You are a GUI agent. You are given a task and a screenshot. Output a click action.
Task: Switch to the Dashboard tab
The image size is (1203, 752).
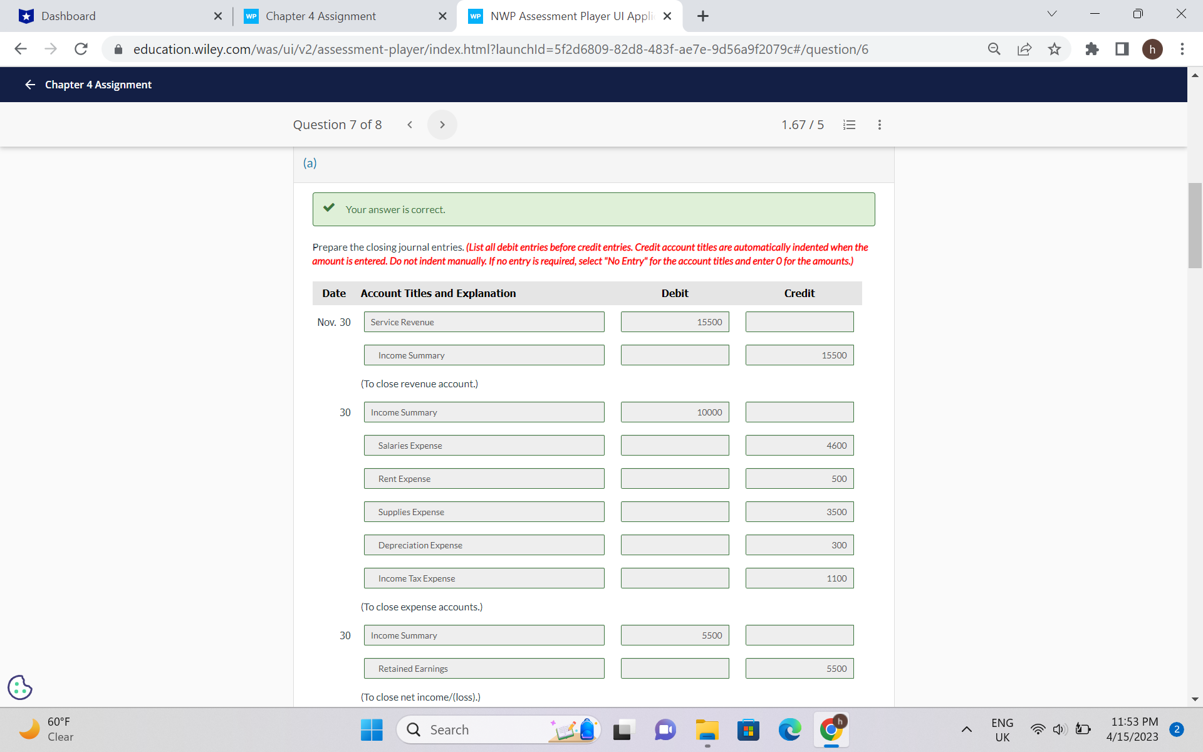click(x=68, y=16)
